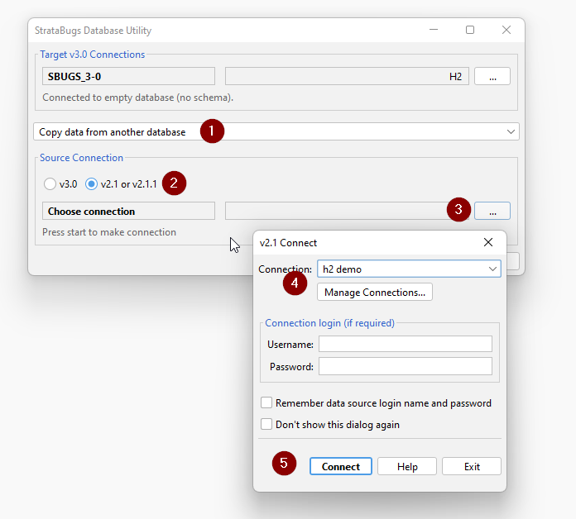The image size is (576, 519).
Task: Click Manage Connections button
Action: [x=374, y=292]
